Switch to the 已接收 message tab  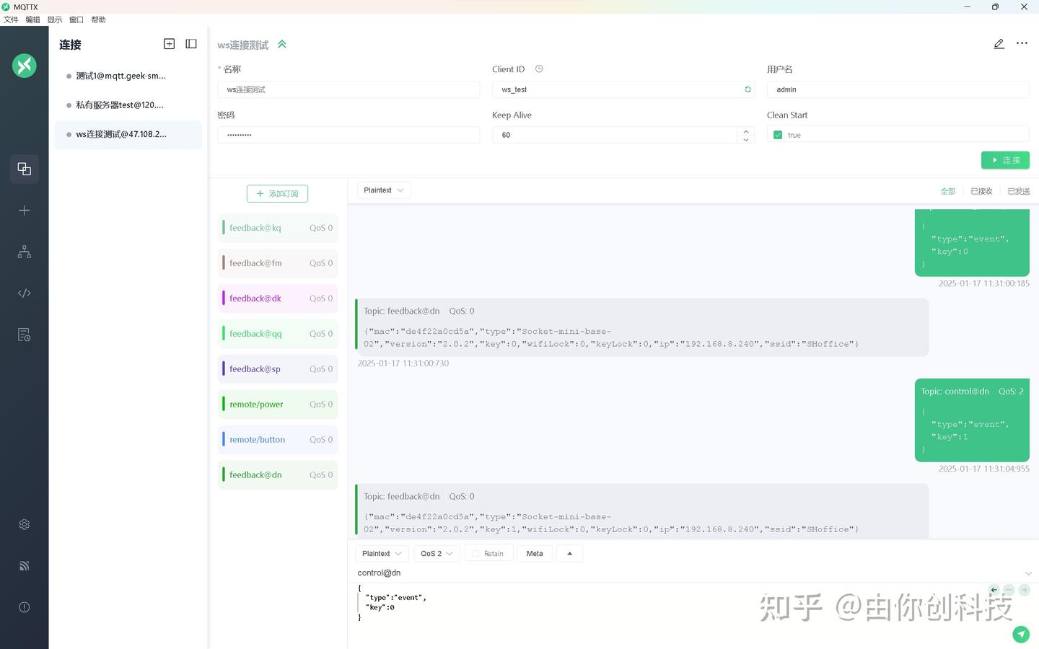(981, 190)
